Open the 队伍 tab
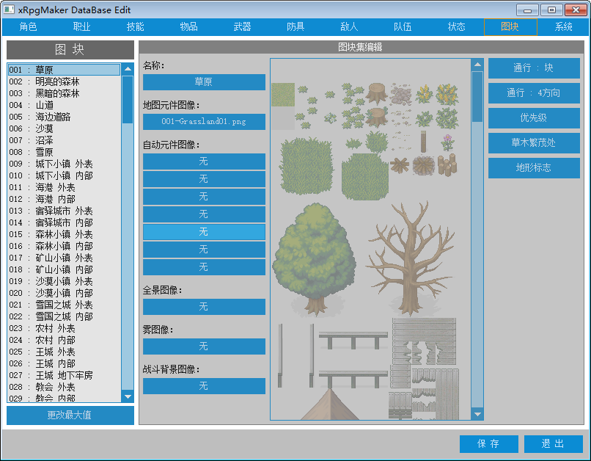The width and height of the screenshot is (591, 461). pyautogui.click(x=403, y=26)
